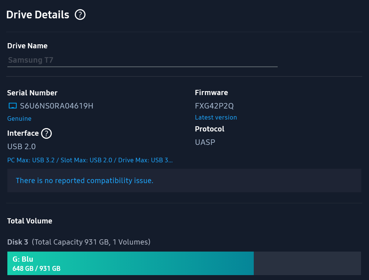Image resolution: width=369 pixels, height=280 pixels.
Task: Click the firmware value FXG42P2Q
Action: [x=214, y=106]
